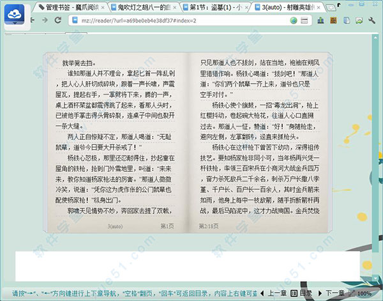Open the table of contents 目录
Image resolution: width=383 pixels, height=301 pixels.
click(301, 293)
